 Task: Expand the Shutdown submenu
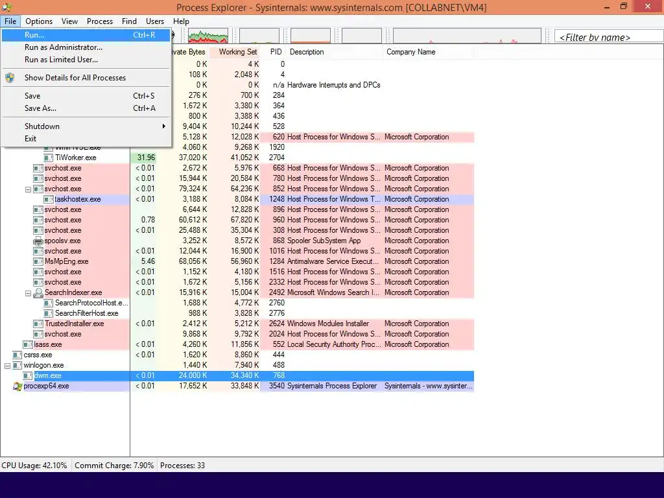tap(86, 126)
